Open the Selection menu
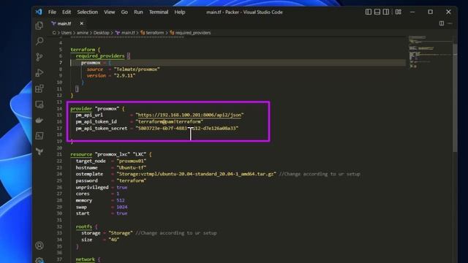Image resolution: width=468 pixels, height=263 pixels. 88,12
